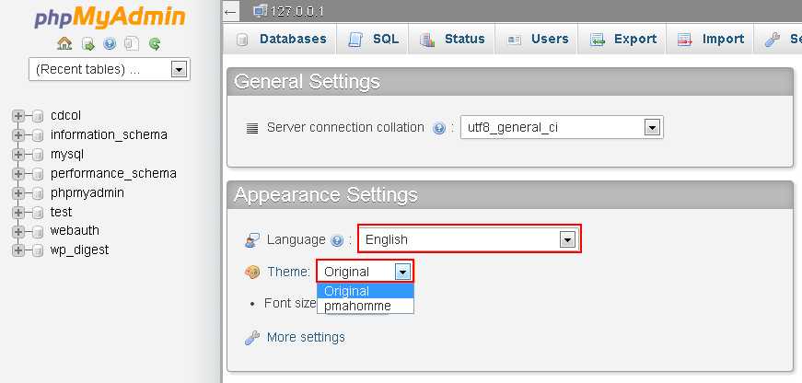The width and height of the screenshot is (802, 383).
Task: Select Original in the Theme list
Action: [366, 291]
